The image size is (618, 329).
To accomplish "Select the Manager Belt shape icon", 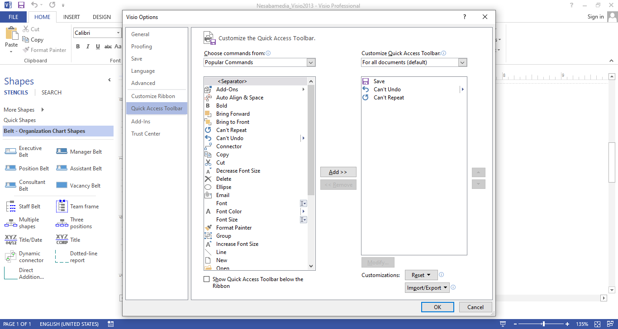I will click(62, 152).
